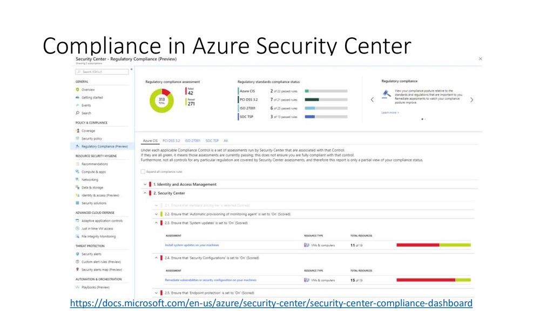Switch to SOC TSP tab
This screenshot has width=553, height=311.
[x=212, y=140]
